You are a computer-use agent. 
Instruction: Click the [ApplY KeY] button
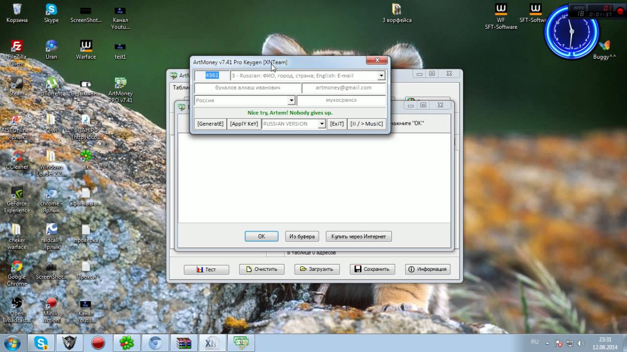[x=244, y=124]
